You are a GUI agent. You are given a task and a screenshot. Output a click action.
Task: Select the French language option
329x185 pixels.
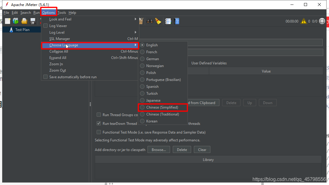coord(163,52)
